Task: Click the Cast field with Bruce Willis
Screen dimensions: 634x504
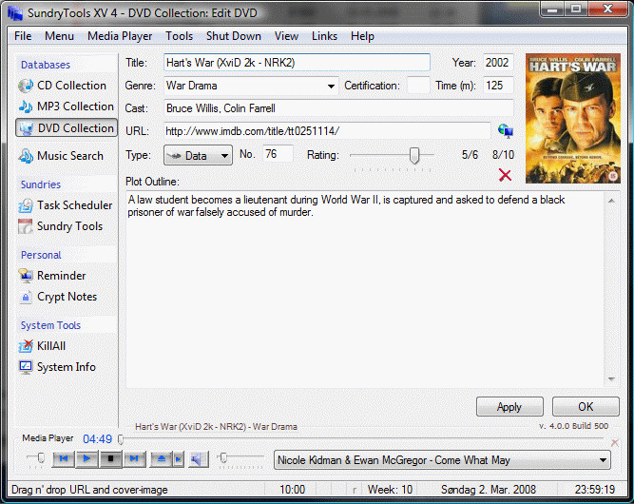Action: 338,108
